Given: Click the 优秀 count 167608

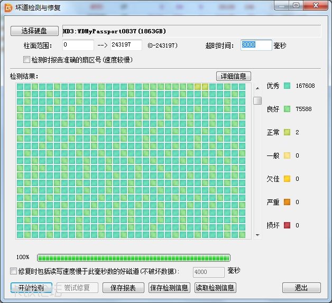Looking at the screenshot, I should tap(305, 86).
